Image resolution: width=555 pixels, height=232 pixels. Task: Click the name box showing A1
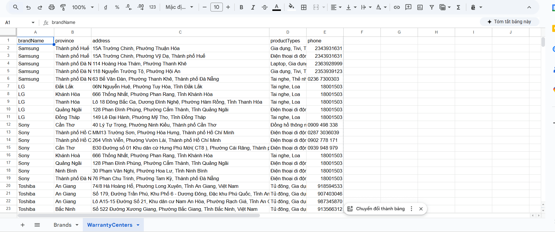point(18,22)
